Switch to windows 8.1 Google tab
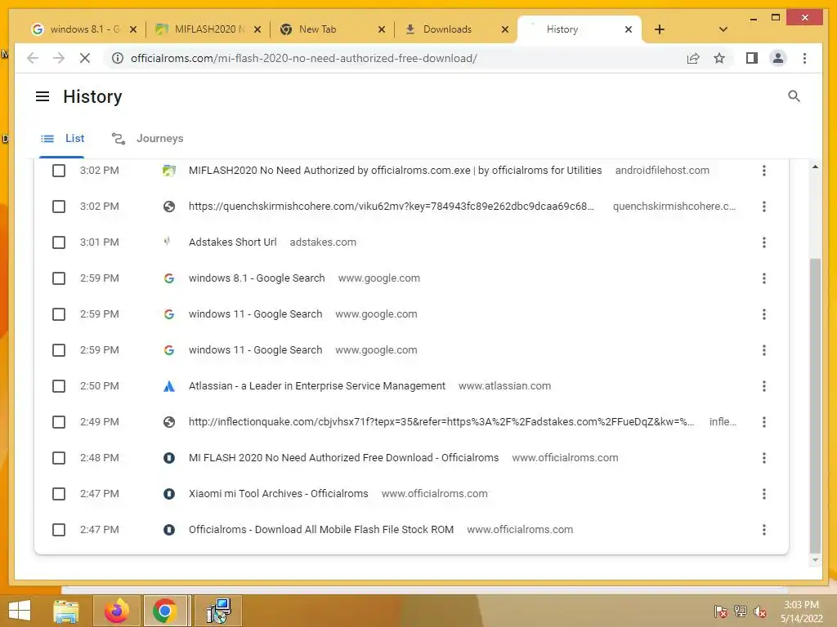The image size is (837, 627). click(x=84, y=29)
